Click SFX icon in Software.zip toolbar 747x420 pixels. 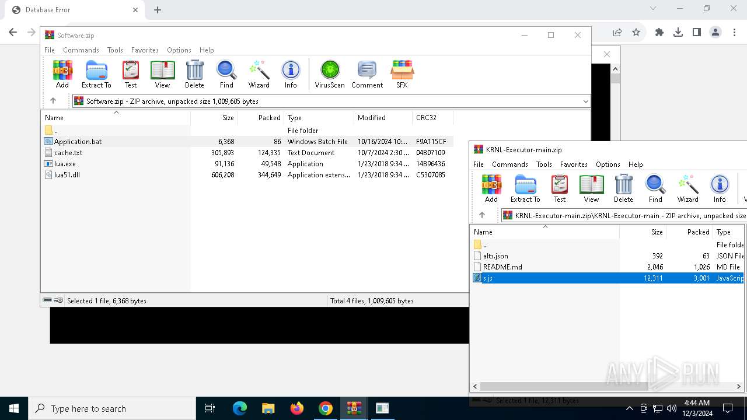pos(402,74)
